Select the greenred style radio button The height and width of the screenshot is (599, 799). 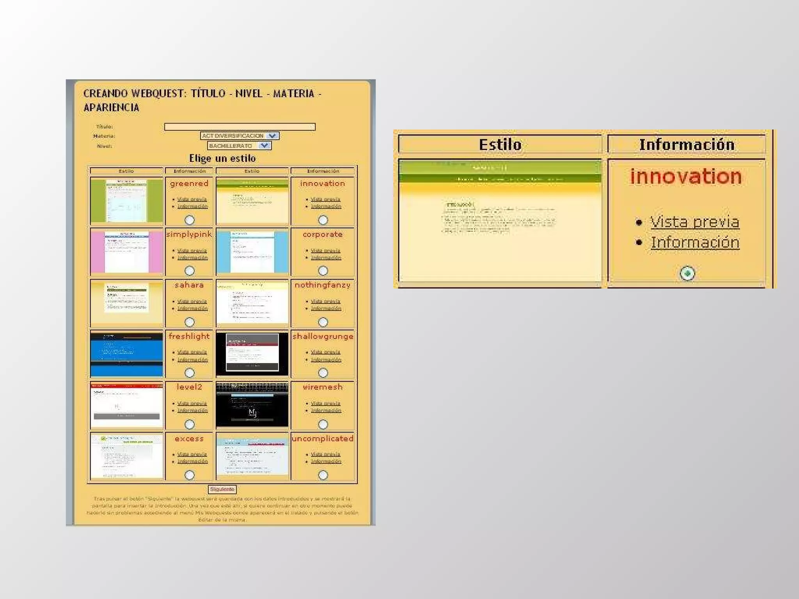[x=190, y=220]
